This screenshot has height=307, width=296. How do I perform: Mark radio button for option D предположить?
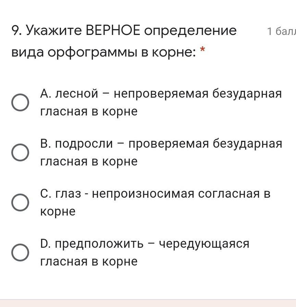pos(20,253)
